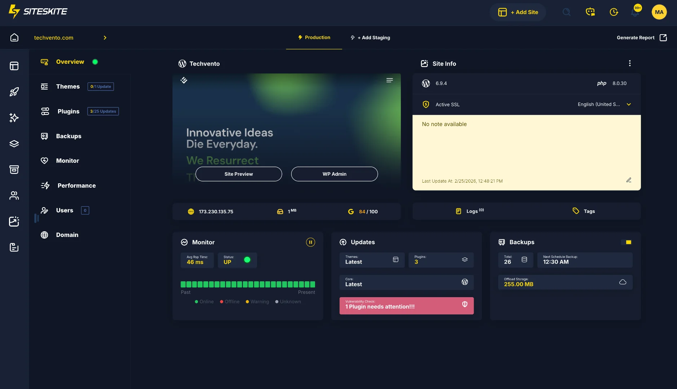Image resolution: width=677 pixels, height=389 pixels.
Task: Open Users in the site menu
Action: click(x=65, y=210)
